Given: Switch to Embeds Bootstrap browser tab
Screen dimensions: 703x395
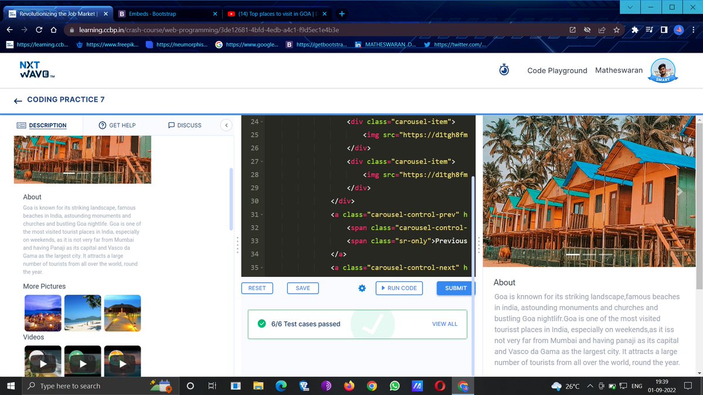Looking at the screenshot, I should 168,13.
